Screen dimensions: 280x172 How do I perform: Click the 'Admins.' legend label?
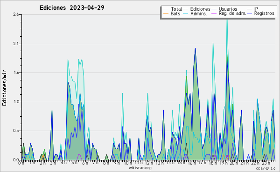point(199,13)
